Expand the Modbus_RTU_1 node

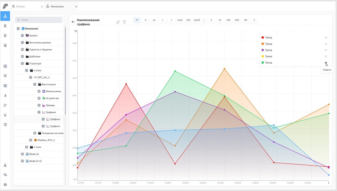(x=31, y=140)
